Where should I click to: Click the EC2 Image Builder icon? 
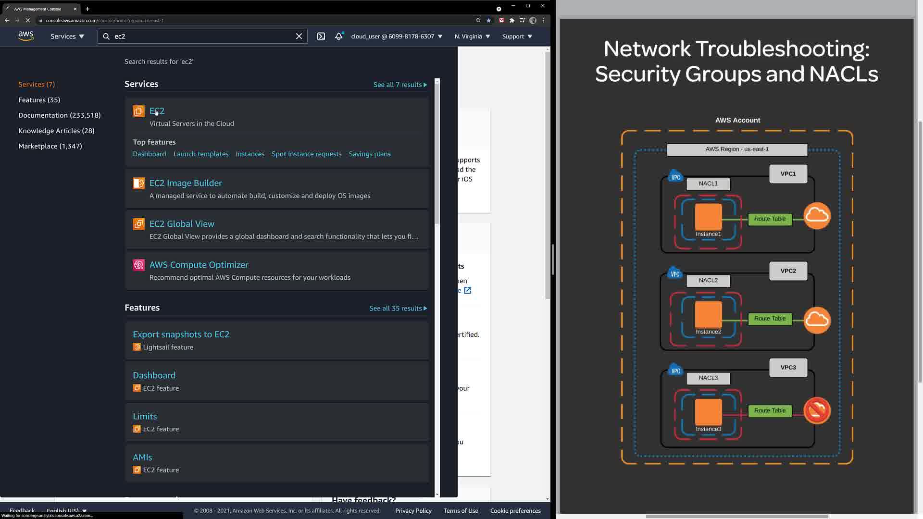[x=138, y=183]
